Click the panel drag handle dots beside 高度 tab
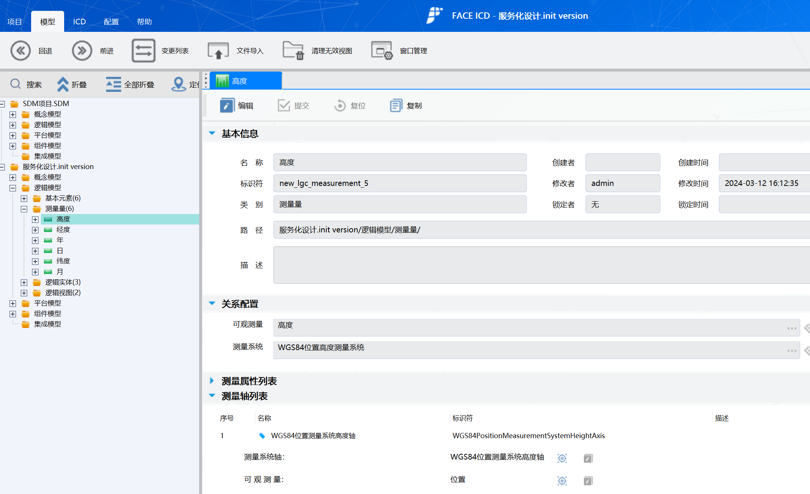This screenshot has width=810, height=494. (205, 81)
